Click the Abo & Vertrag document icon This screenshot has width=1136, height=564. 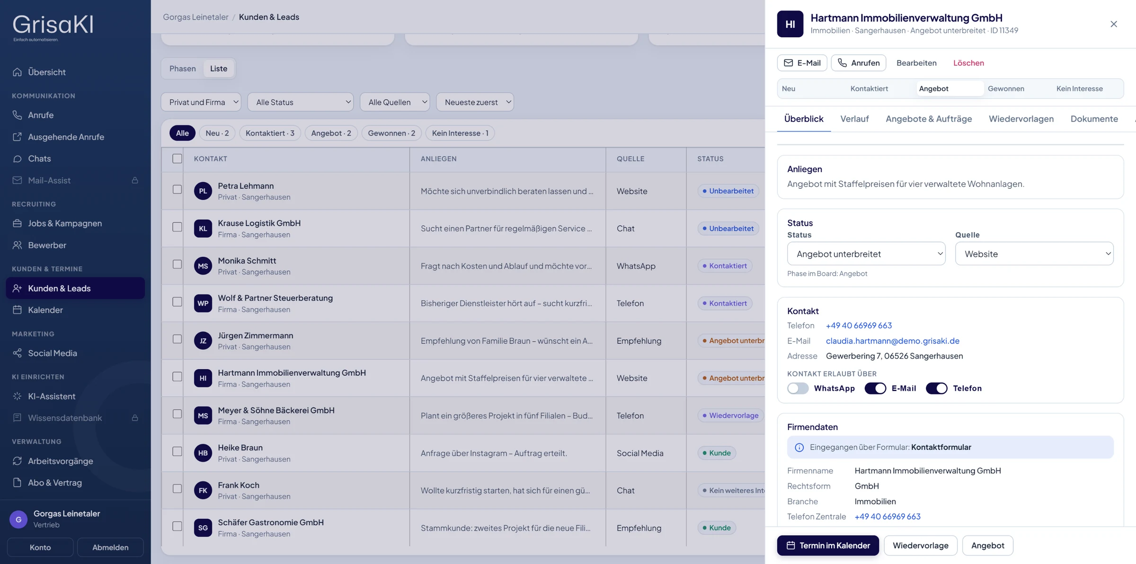tap(18, 483)
